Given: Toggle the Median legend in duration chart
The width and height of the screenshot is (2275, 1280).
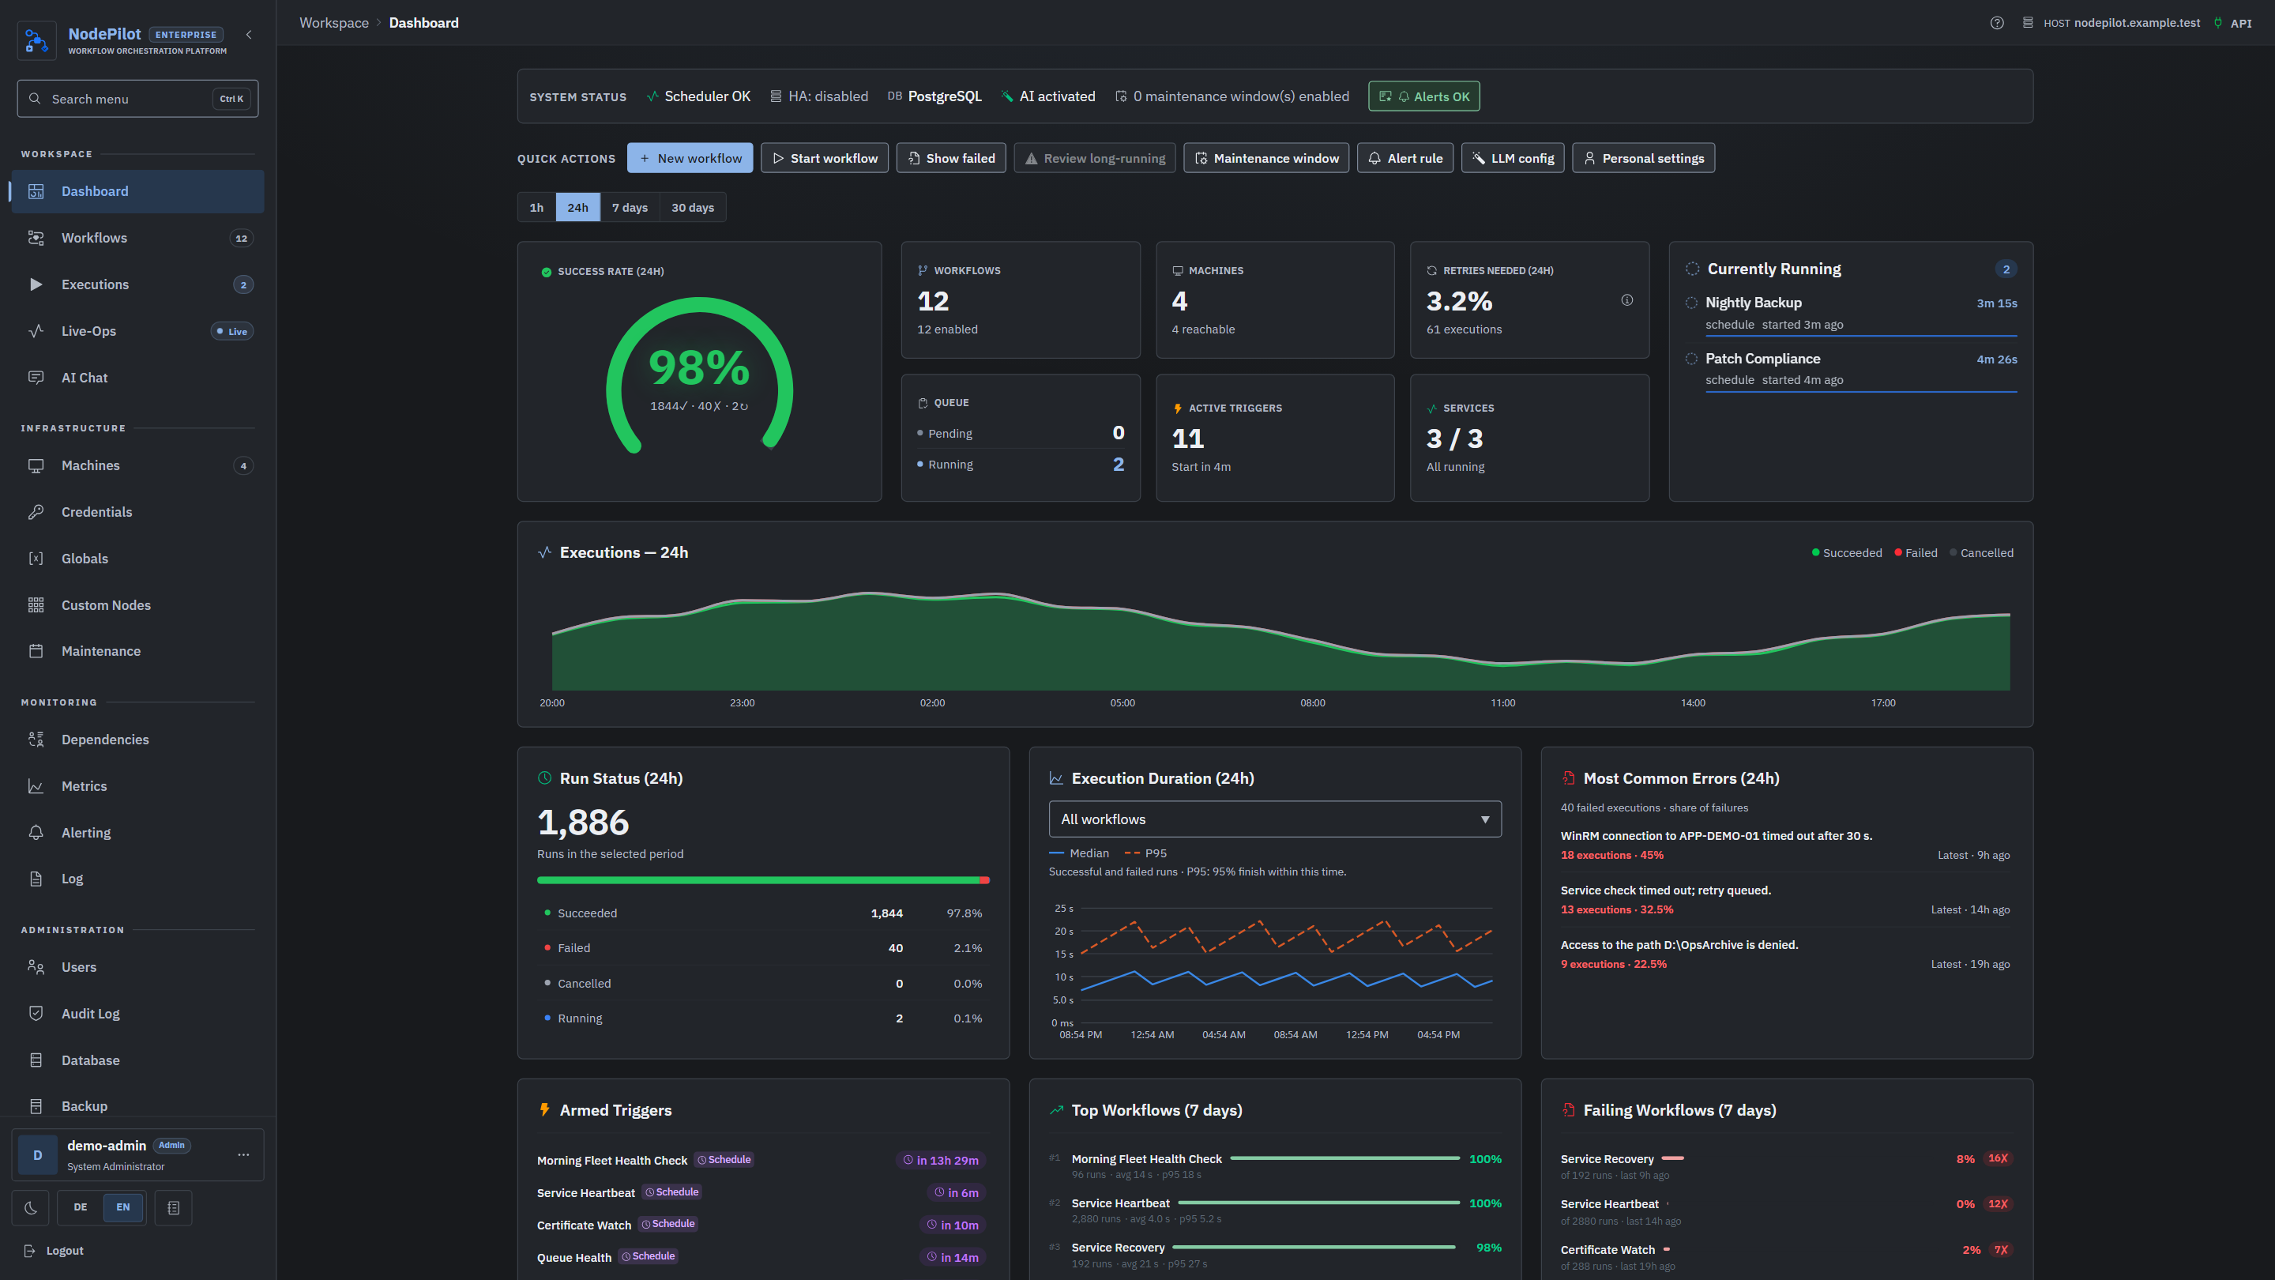Looking at the screenshot, I should coord(1078,853).
